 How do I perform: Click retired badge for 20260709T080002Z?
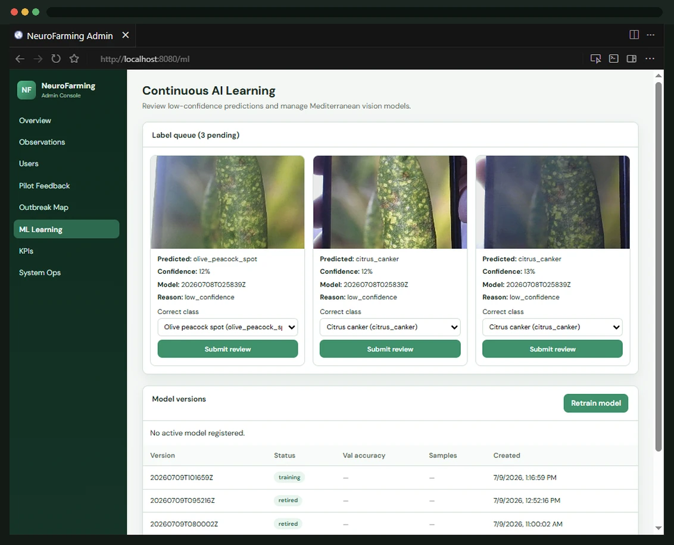coord(288,524)
